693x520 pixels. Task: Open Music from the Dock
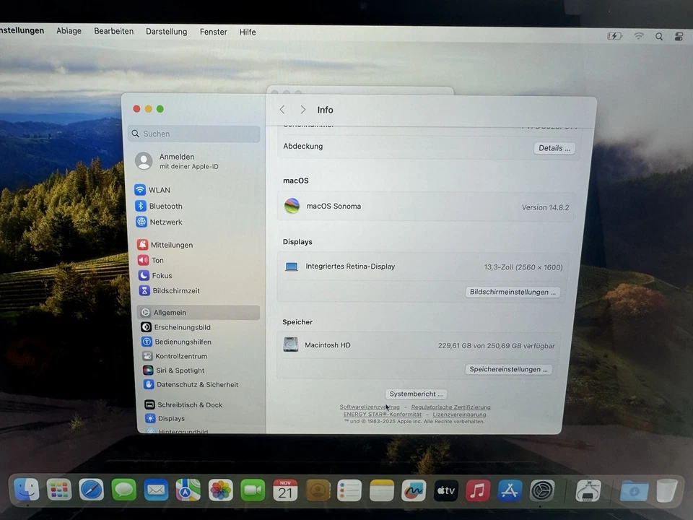pos(478,490)
